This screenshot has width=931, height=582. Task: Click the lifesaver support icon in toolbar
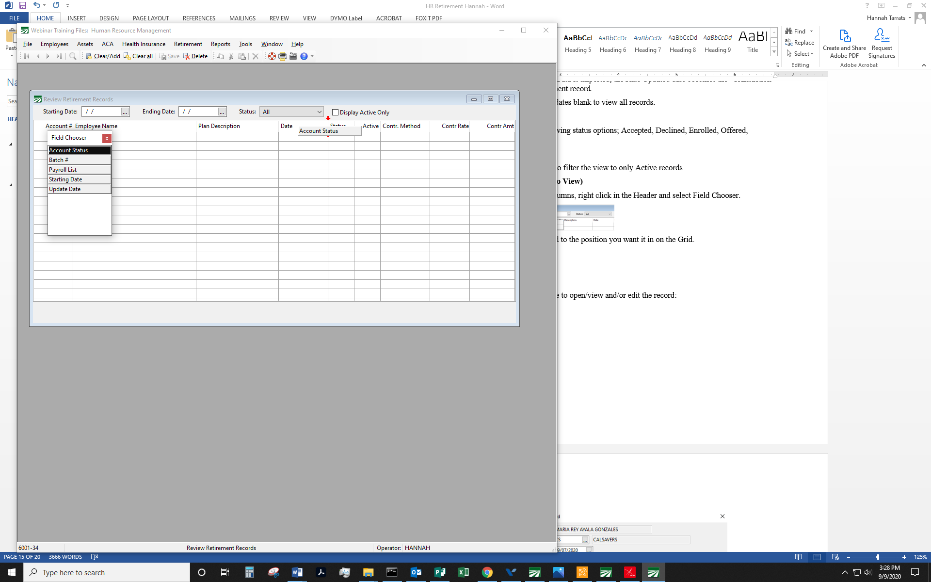pos(272,56)
